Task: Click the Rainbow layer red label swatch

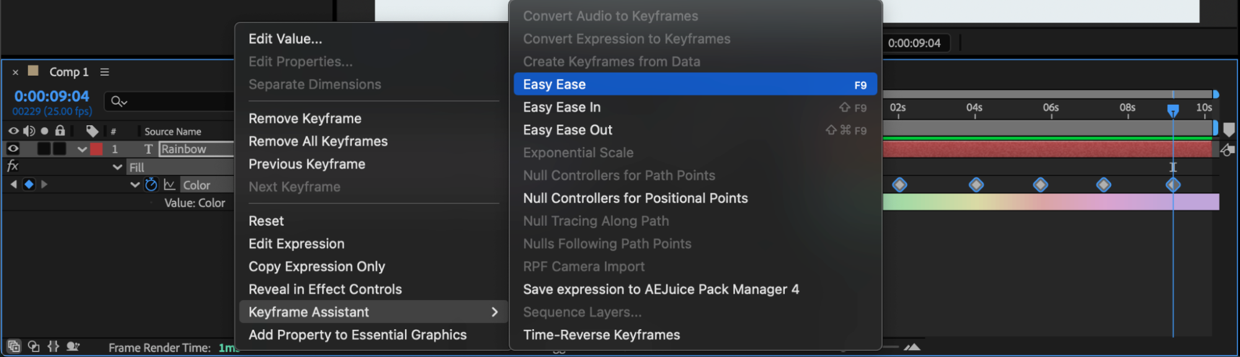Action: 96,149
